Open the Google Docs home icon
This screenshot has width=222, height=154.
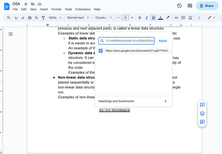click(7, 6)
